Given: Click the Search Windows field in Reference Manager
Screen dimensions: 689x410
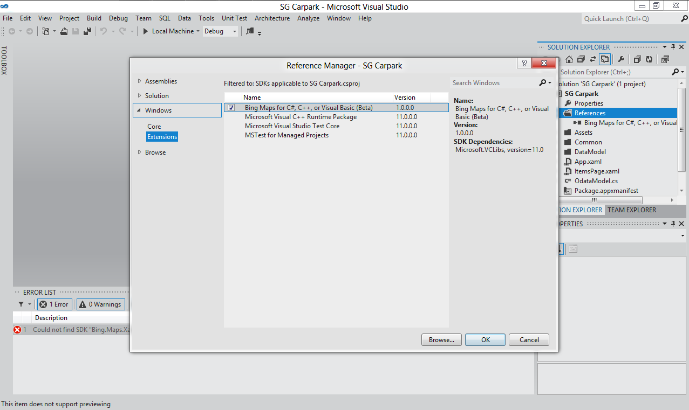Looking at the screenshot, I should pos(494,83).
